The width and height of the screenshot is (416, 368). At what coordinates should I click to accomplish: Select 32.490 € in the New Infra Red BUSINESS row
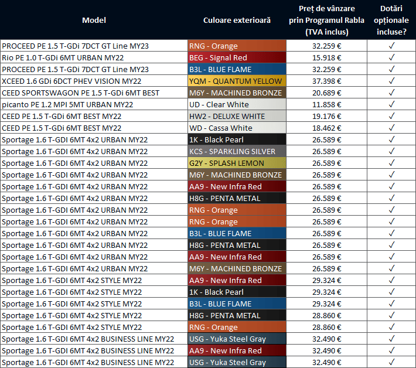click(x=326, y=350)
